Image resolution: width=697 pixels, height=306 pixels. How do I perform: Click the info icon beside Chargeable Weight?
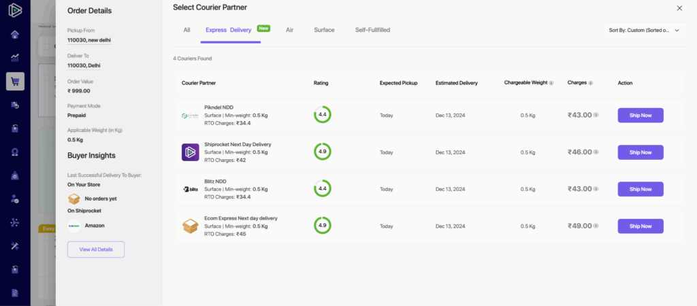coord(551,83)
